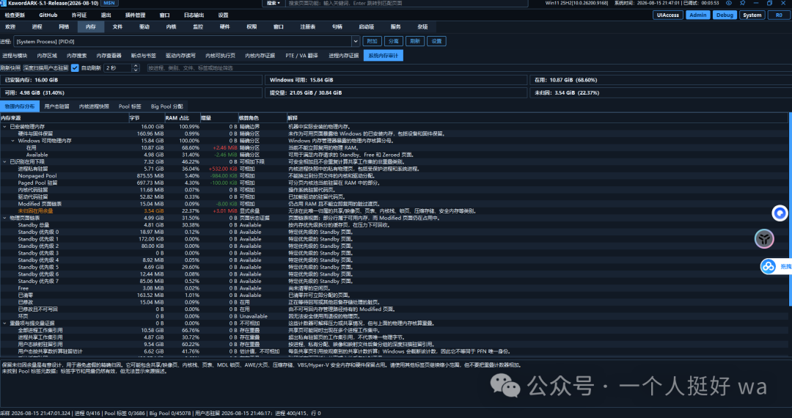Toggle the UIAccess privilege button

[668, 15]
